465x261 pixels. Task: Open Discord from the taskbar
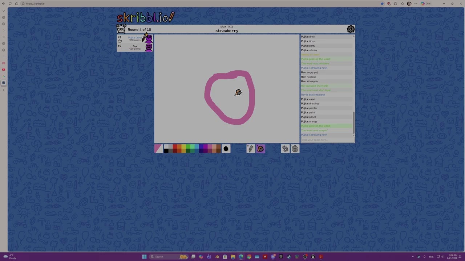[x=273, y=257]
